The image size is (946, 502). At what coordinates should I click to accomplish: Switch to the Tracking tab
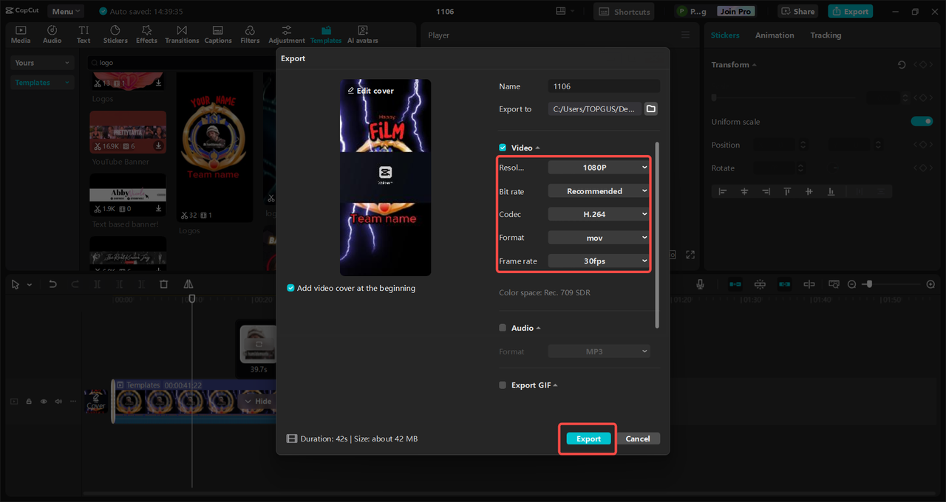826,35
